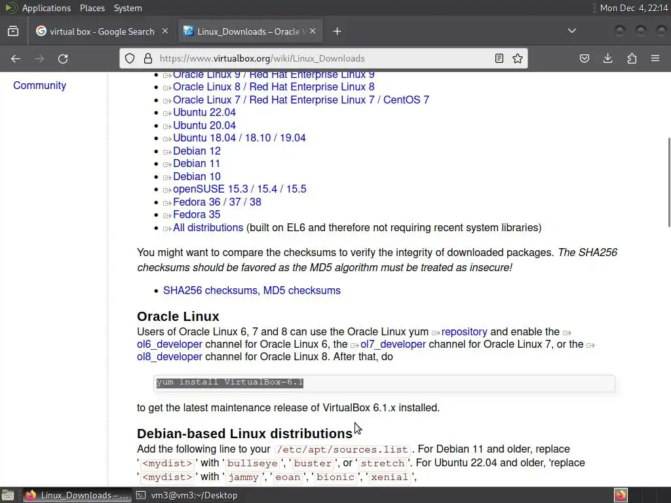
Task: Open Firefox View tab overview
Action: pyautogui.click(x=13, y=31)
